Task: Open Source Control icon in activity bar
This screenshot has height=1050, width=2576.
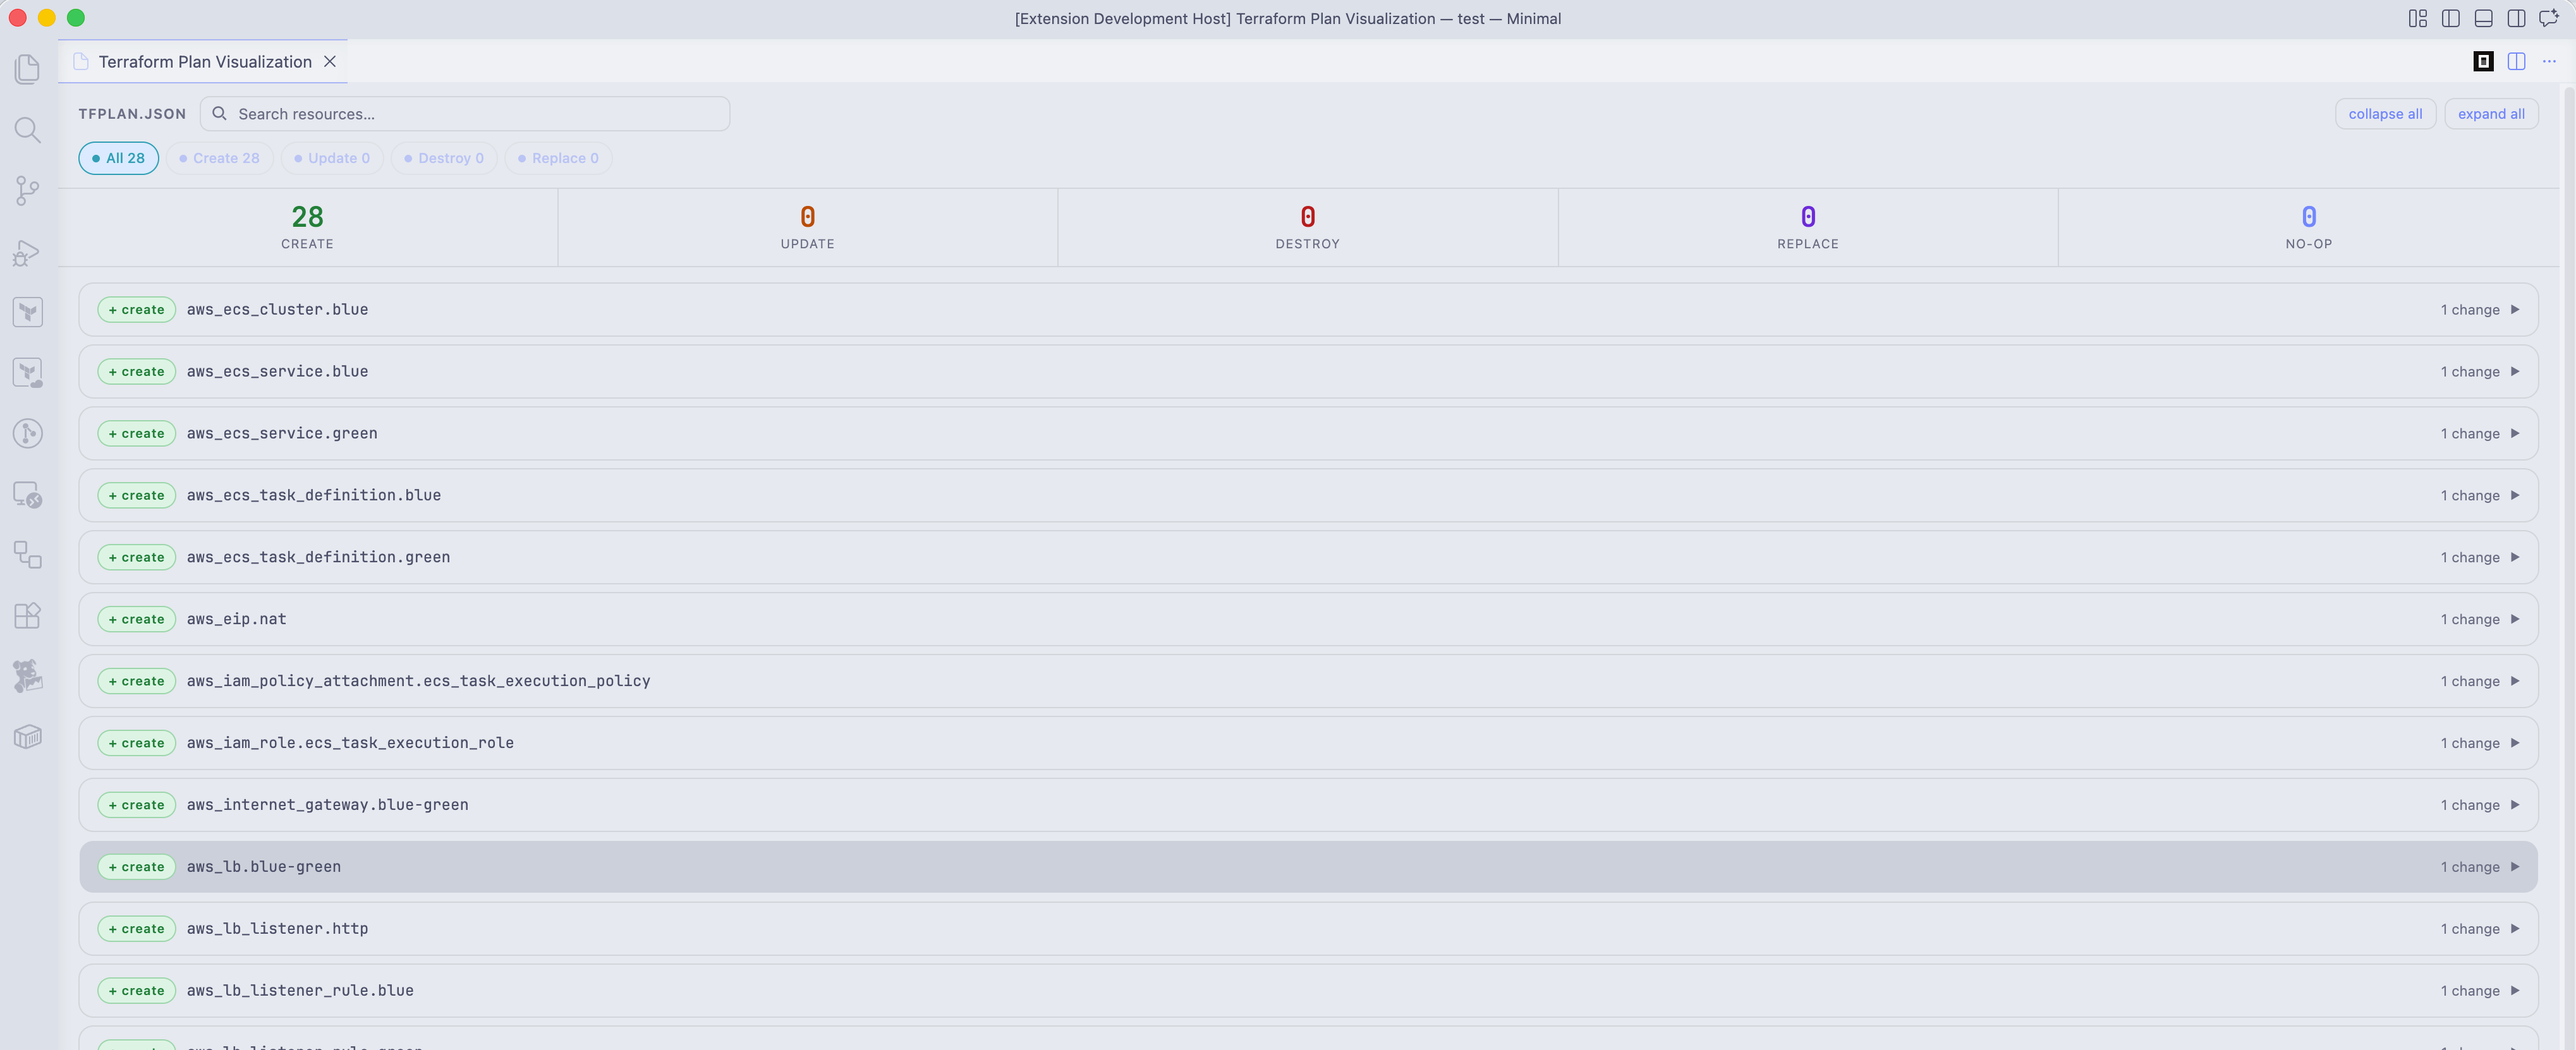Action: [x=27, y=191]
